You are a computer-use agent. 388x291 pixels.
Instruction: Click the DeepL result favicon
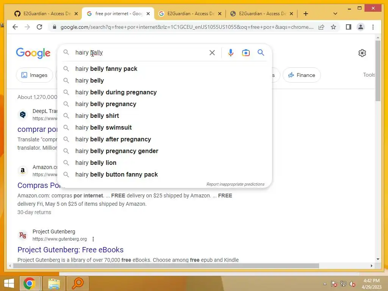click(x=22, y=114)
